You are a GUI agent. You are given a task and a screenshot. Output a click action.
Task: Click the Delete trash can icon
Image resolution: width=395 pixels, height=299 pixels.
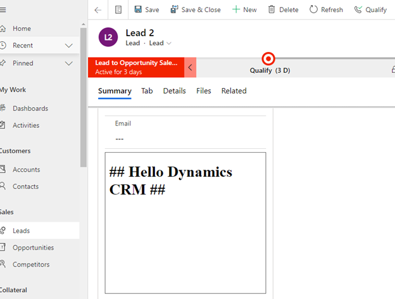point(272,10)
